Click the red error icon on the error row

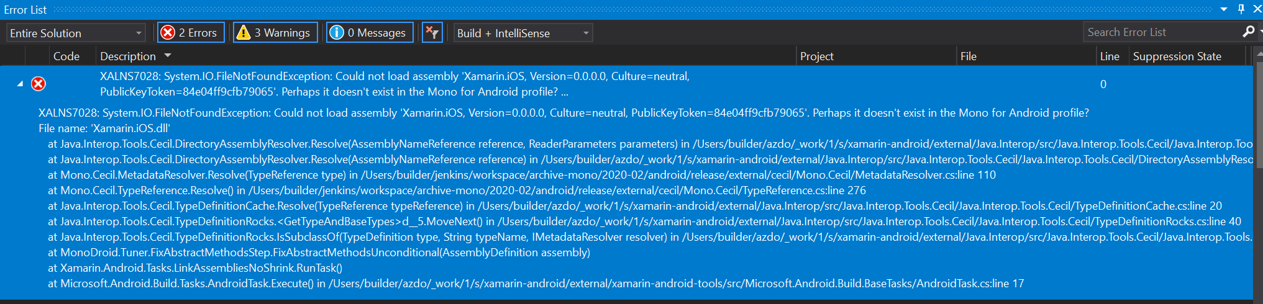39,84
